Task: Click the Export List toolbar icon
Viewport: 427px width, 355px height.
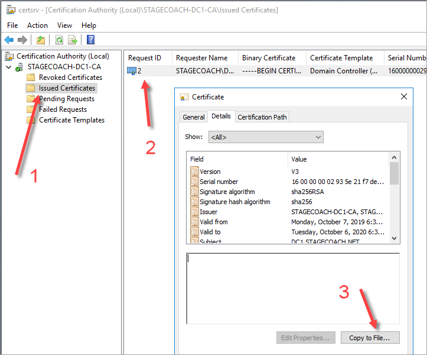Action: click(x=73, y=40)
